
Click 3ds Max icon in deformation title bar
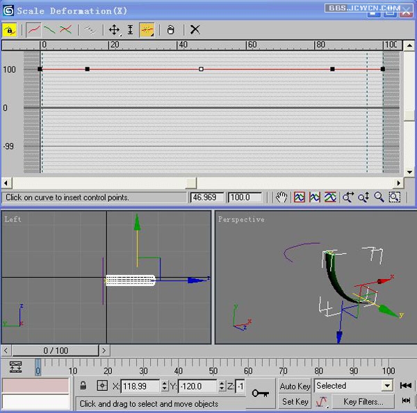point(8,11)
